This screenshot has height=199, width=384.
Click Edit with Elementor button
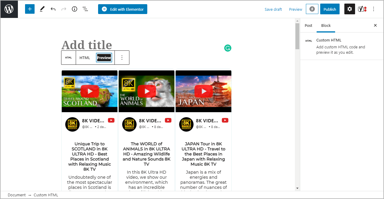coord(123,9)
